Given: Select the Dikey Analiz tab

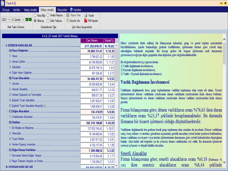Looking at the screenshot, I should tap(47, 10).
